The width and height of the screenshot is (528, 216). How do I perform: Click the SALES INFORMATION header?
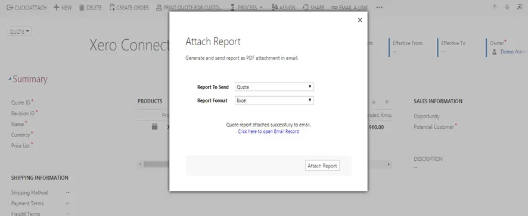click(438, 101)
